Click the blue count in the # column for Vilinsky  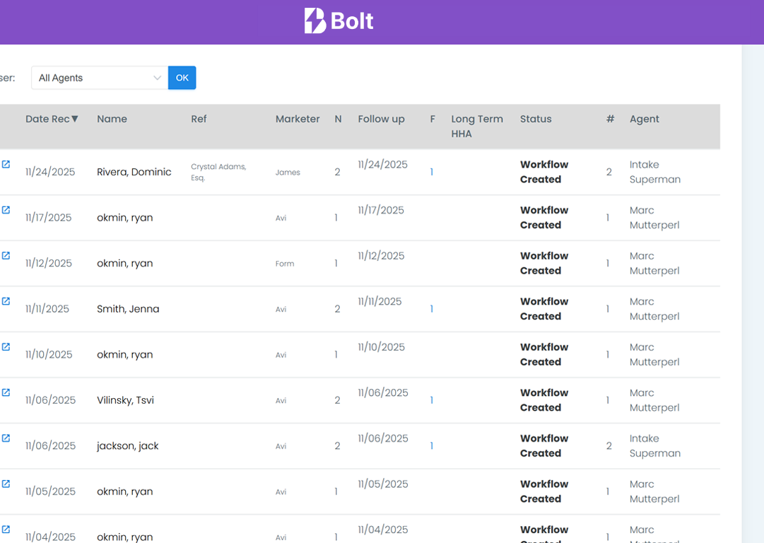click(608, 400)
